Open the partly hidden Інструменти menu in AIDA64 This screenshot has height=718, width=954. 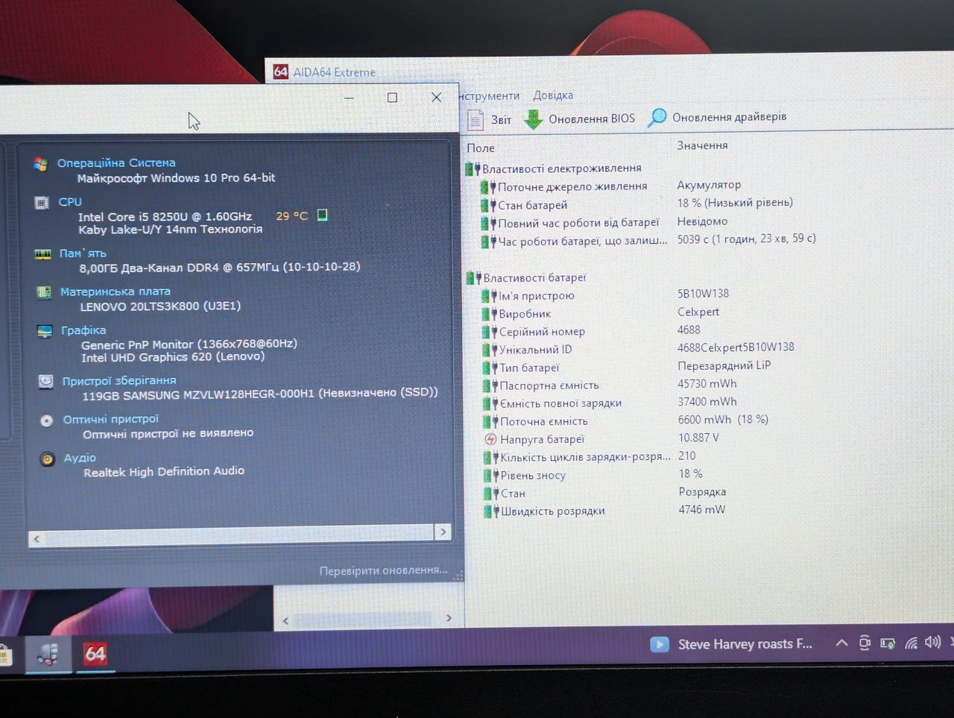coord(489,95)
